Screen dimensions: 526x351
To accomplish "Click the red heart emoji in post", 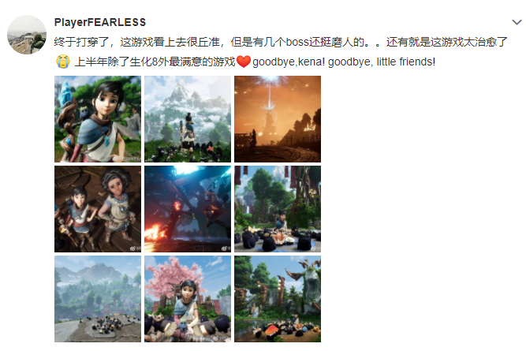I will (244, 62).
